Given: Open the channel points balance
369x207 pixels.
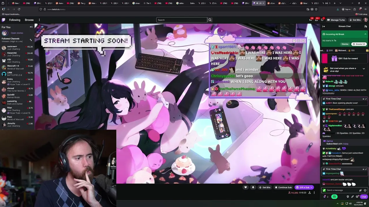Looking at the screenshot, I should pyautogui.click(x=326, y=197).
